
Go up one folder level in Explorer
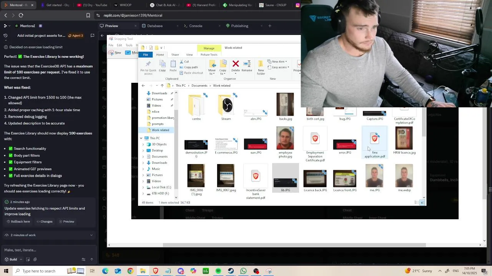click(162, 85)
